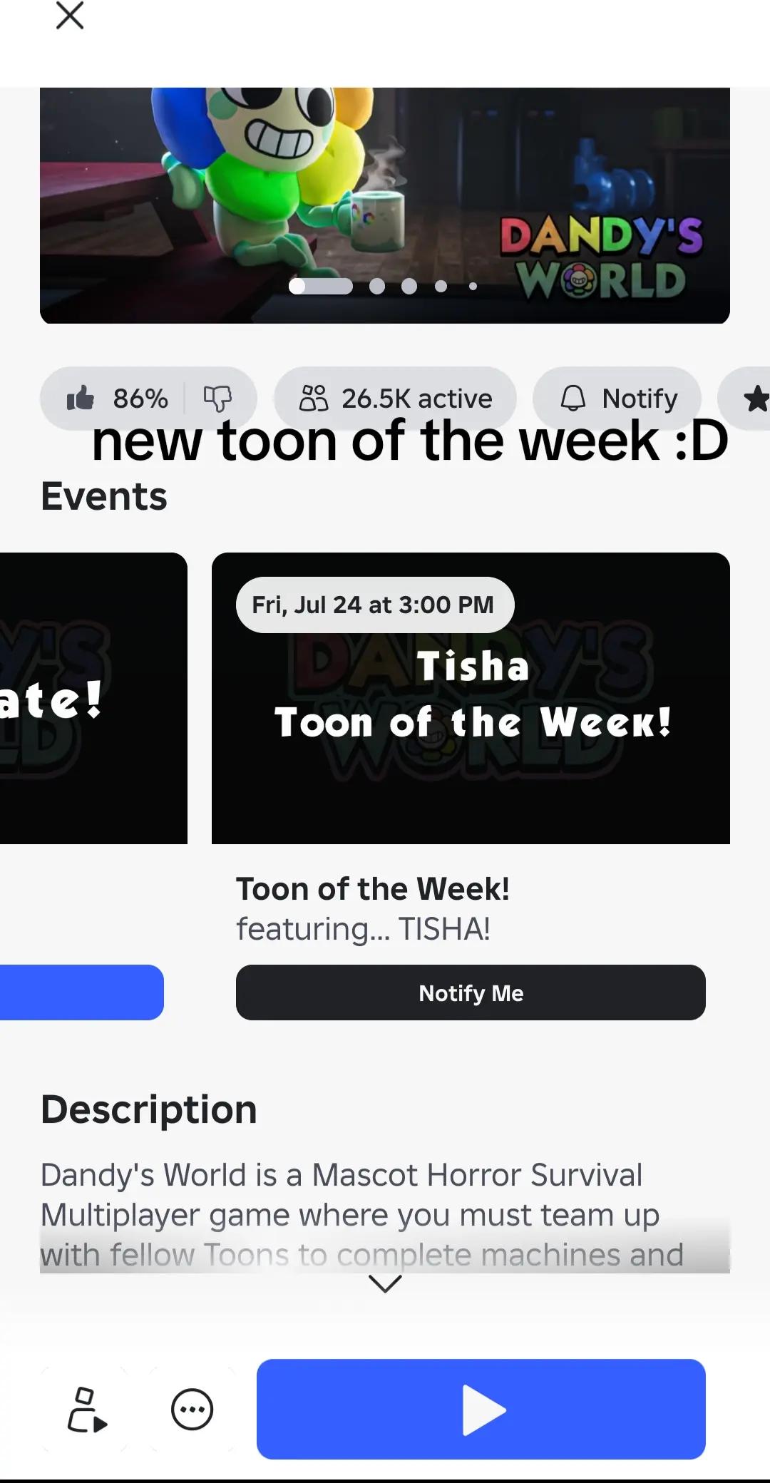
Task: Toggle the Notify bell for this game
Action: (x=617, y=399)
